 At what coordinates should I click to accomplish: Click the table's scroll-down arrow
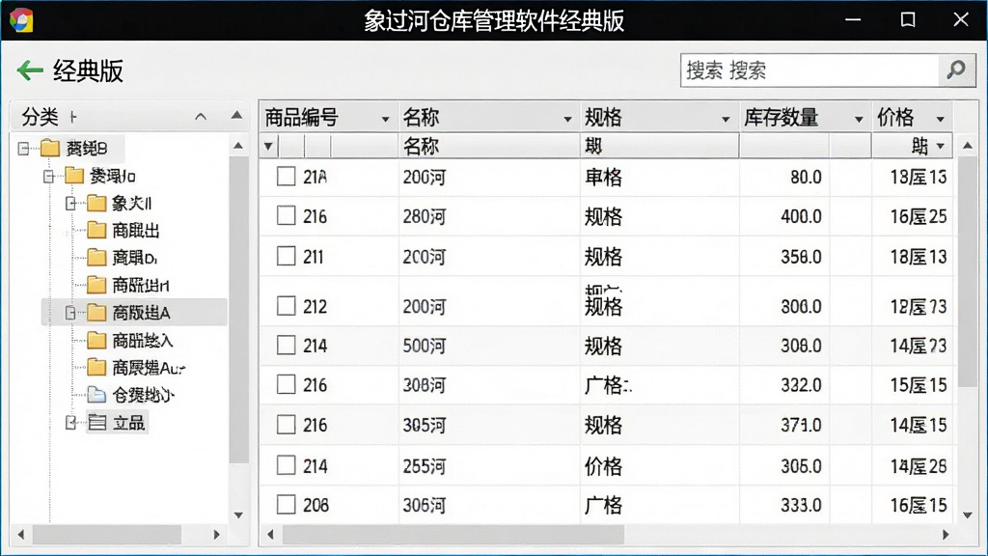tap(967, 515)
